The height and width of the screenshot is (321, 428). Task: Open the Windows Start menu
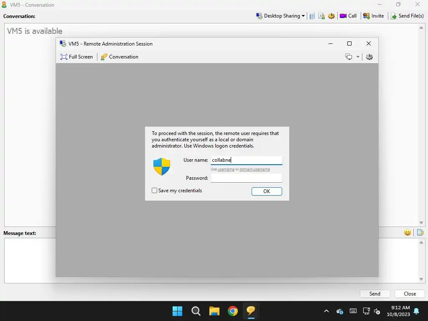tap(177, 311)
